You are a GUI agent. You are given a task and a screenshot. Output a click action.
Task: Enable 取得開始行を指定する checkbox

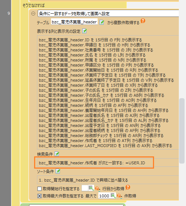coord(39,189)
